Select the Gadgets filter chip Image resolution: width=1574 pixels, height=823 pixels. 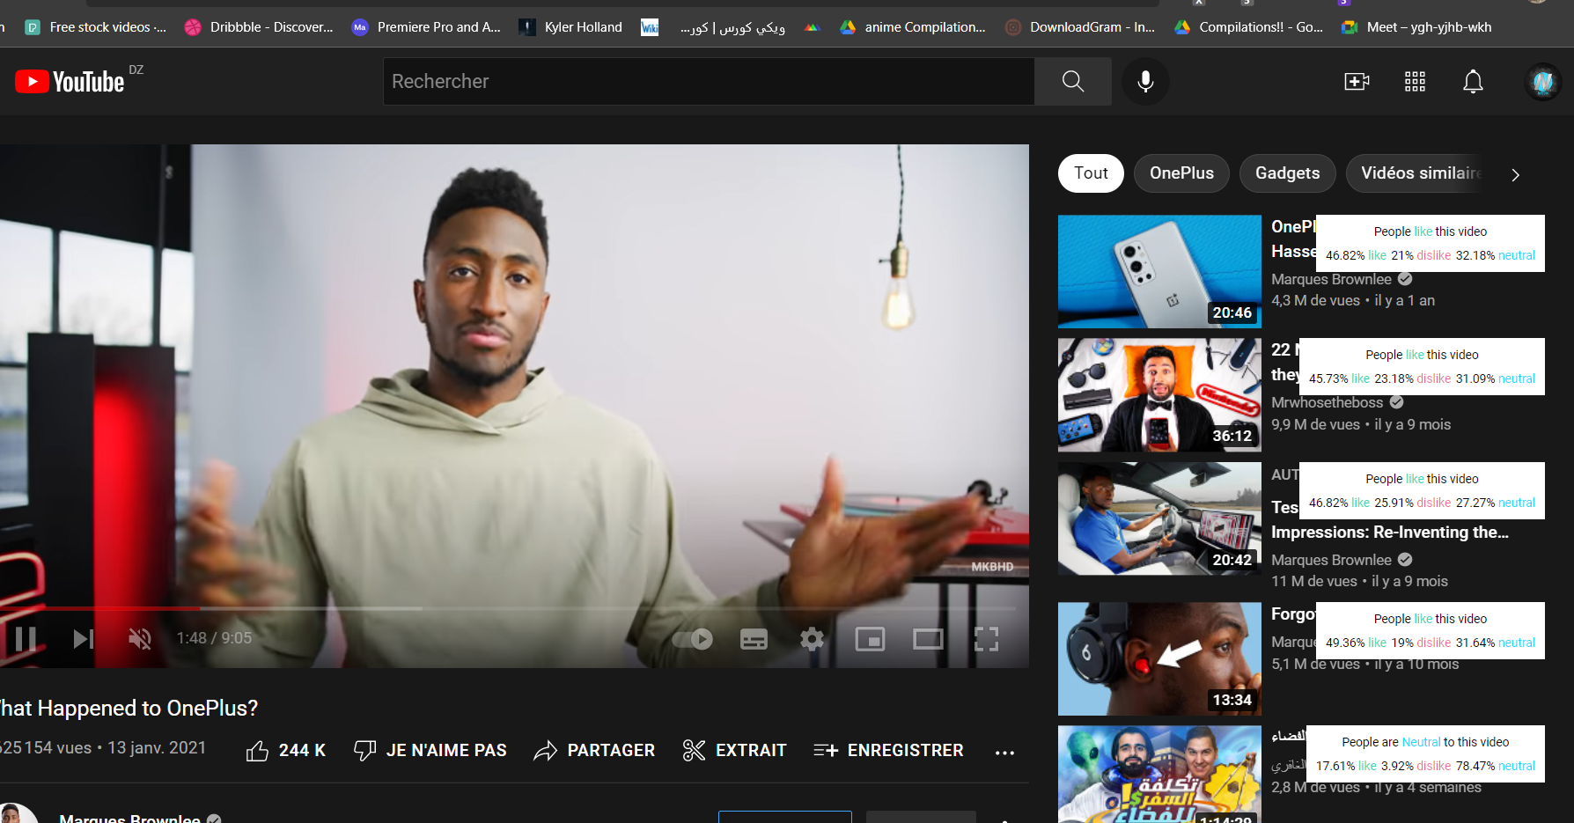(x=1287, y=173)
